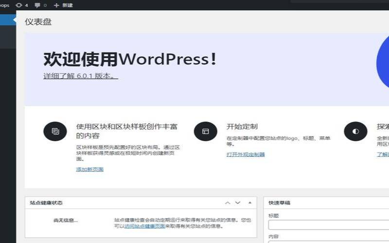Click the 快速草稿 panel title
The width and height of the screenshot is (389, 243).
click(x=279, y=203)
